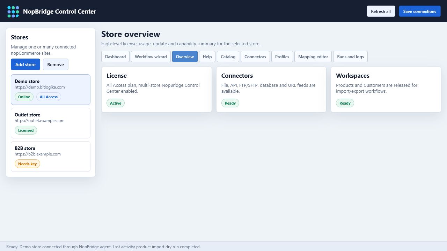Click the Workspaces card heading
The width and height of the screenshot is (447, 251).
click(x=353, y=76)
